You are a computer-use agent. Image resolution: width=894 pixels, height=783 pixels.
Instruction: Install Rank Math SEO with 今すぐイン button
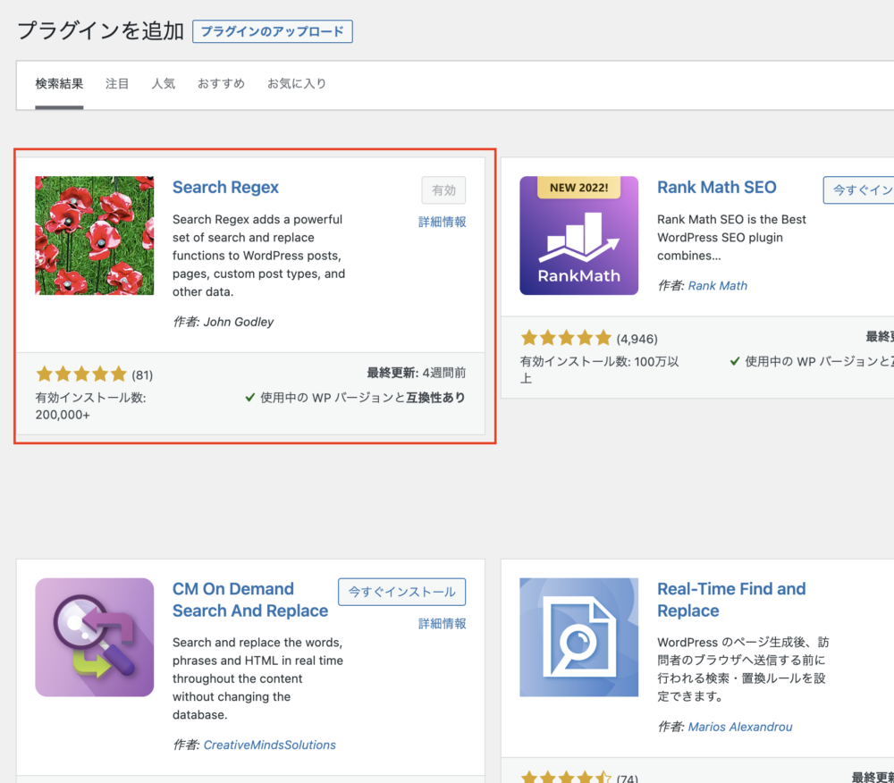tap(858, 189)
